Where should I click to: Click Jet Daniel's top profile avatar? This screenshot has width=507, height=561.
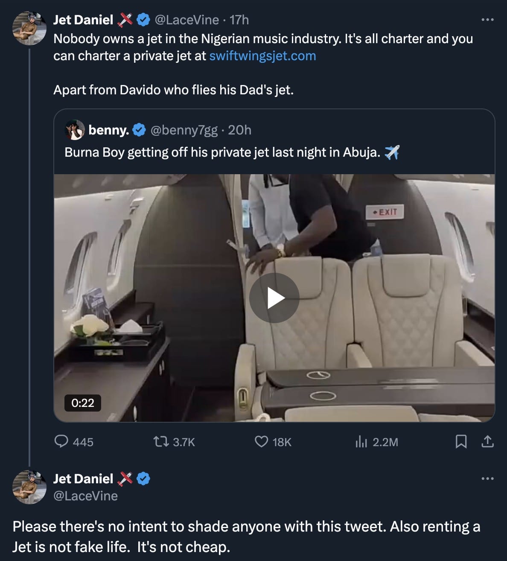(x=29, y=28)
